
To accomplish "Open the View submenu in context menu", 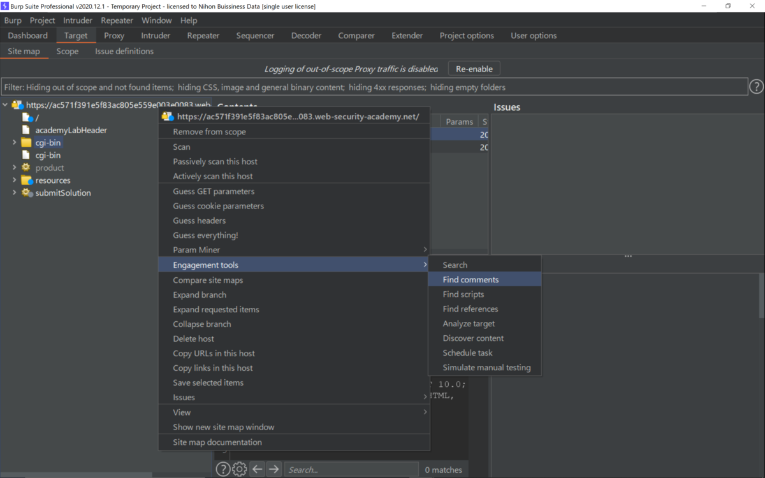I will (294, 412).
